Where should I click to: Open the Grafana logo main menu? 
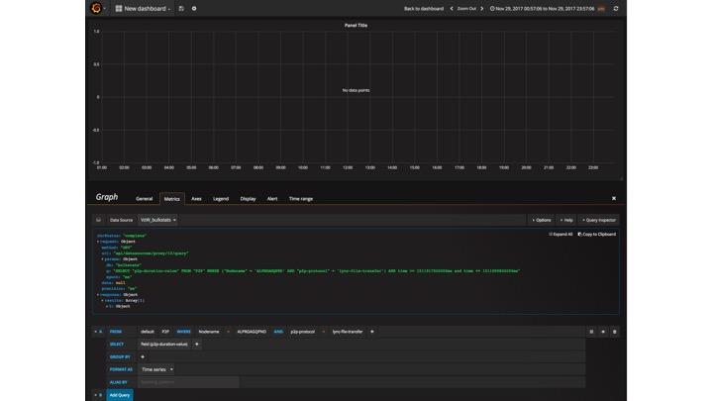[96, 8]
